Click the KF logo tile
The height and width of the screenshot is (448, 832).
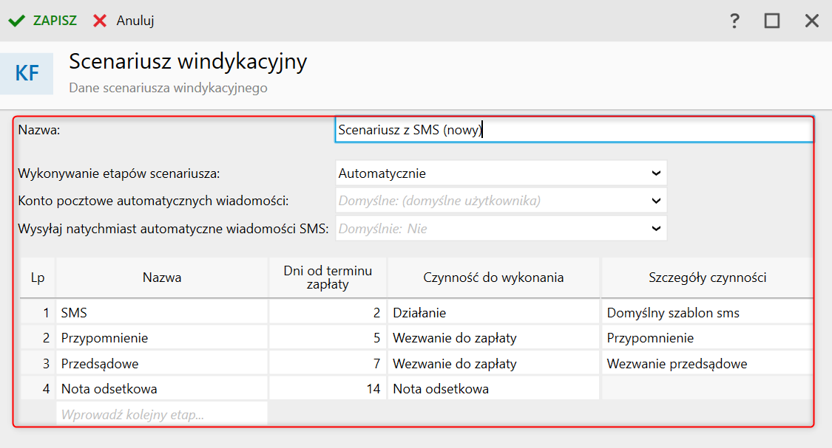pyautogui.click(x=27, y=74)
